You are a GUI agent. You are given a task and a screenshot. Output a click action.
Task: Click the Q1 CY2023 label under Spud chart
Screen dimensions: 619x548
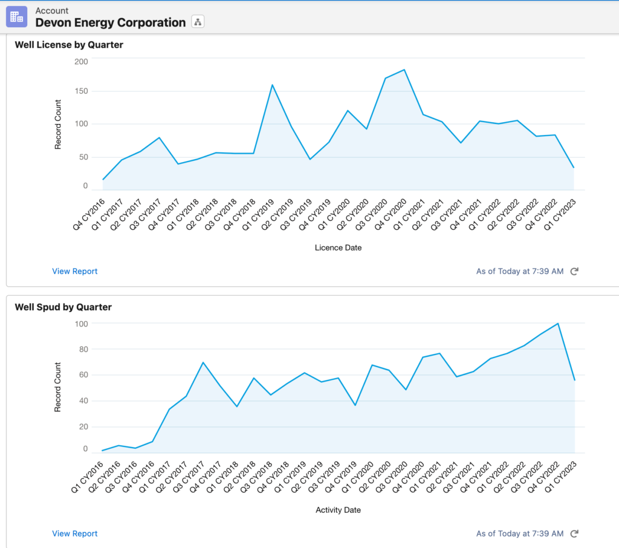tap(561, 477)
